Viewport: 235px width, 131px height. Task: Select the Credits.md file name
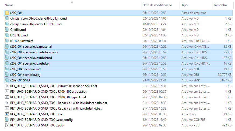[x=18, y=30]
